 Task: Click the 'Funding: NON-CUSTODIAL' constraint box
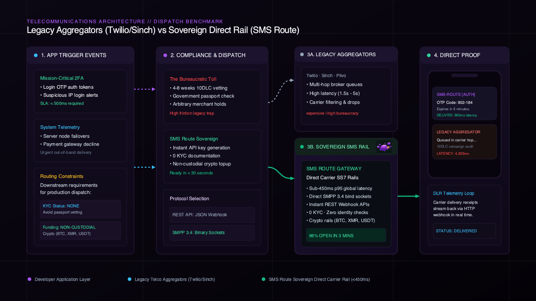tap(80, 230)
